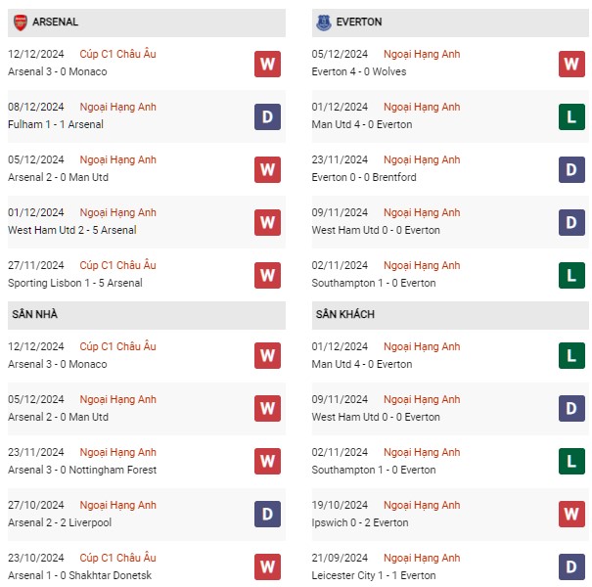Open the Arsenal 3-0 Nottingham Forest result
The width and height of the screenshot is (592, 587).
pos(82,470)
